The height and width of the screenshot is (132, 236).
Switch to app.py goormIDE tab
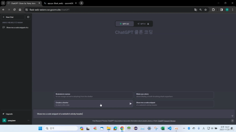click(x=60, y=3)
